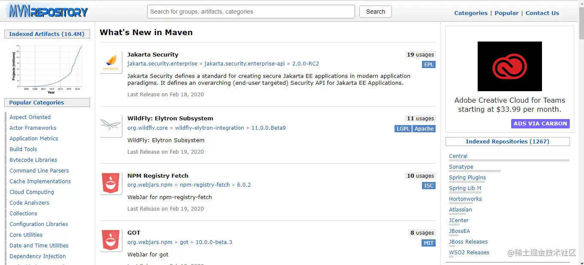Select the Collections category
The image size is (584, 265).
[24, 213]
